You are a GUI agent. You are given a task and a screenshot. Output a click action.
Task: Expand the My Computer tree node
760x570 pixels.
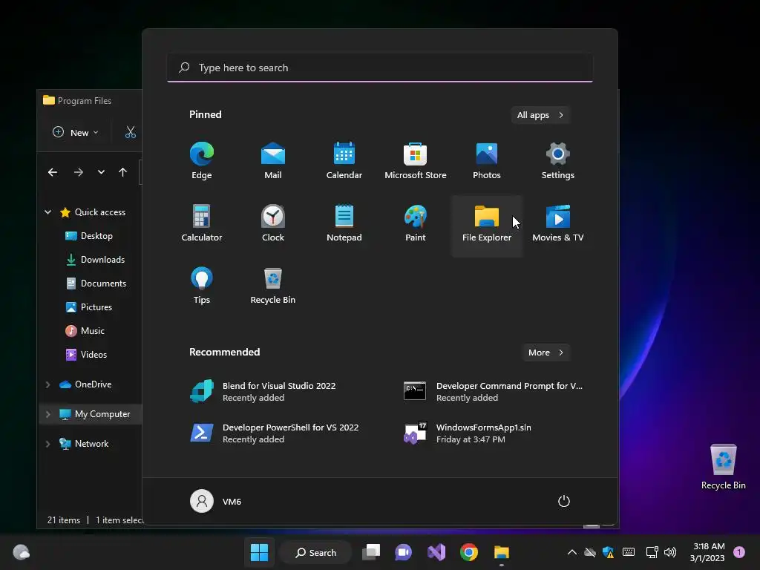point(48,414)
